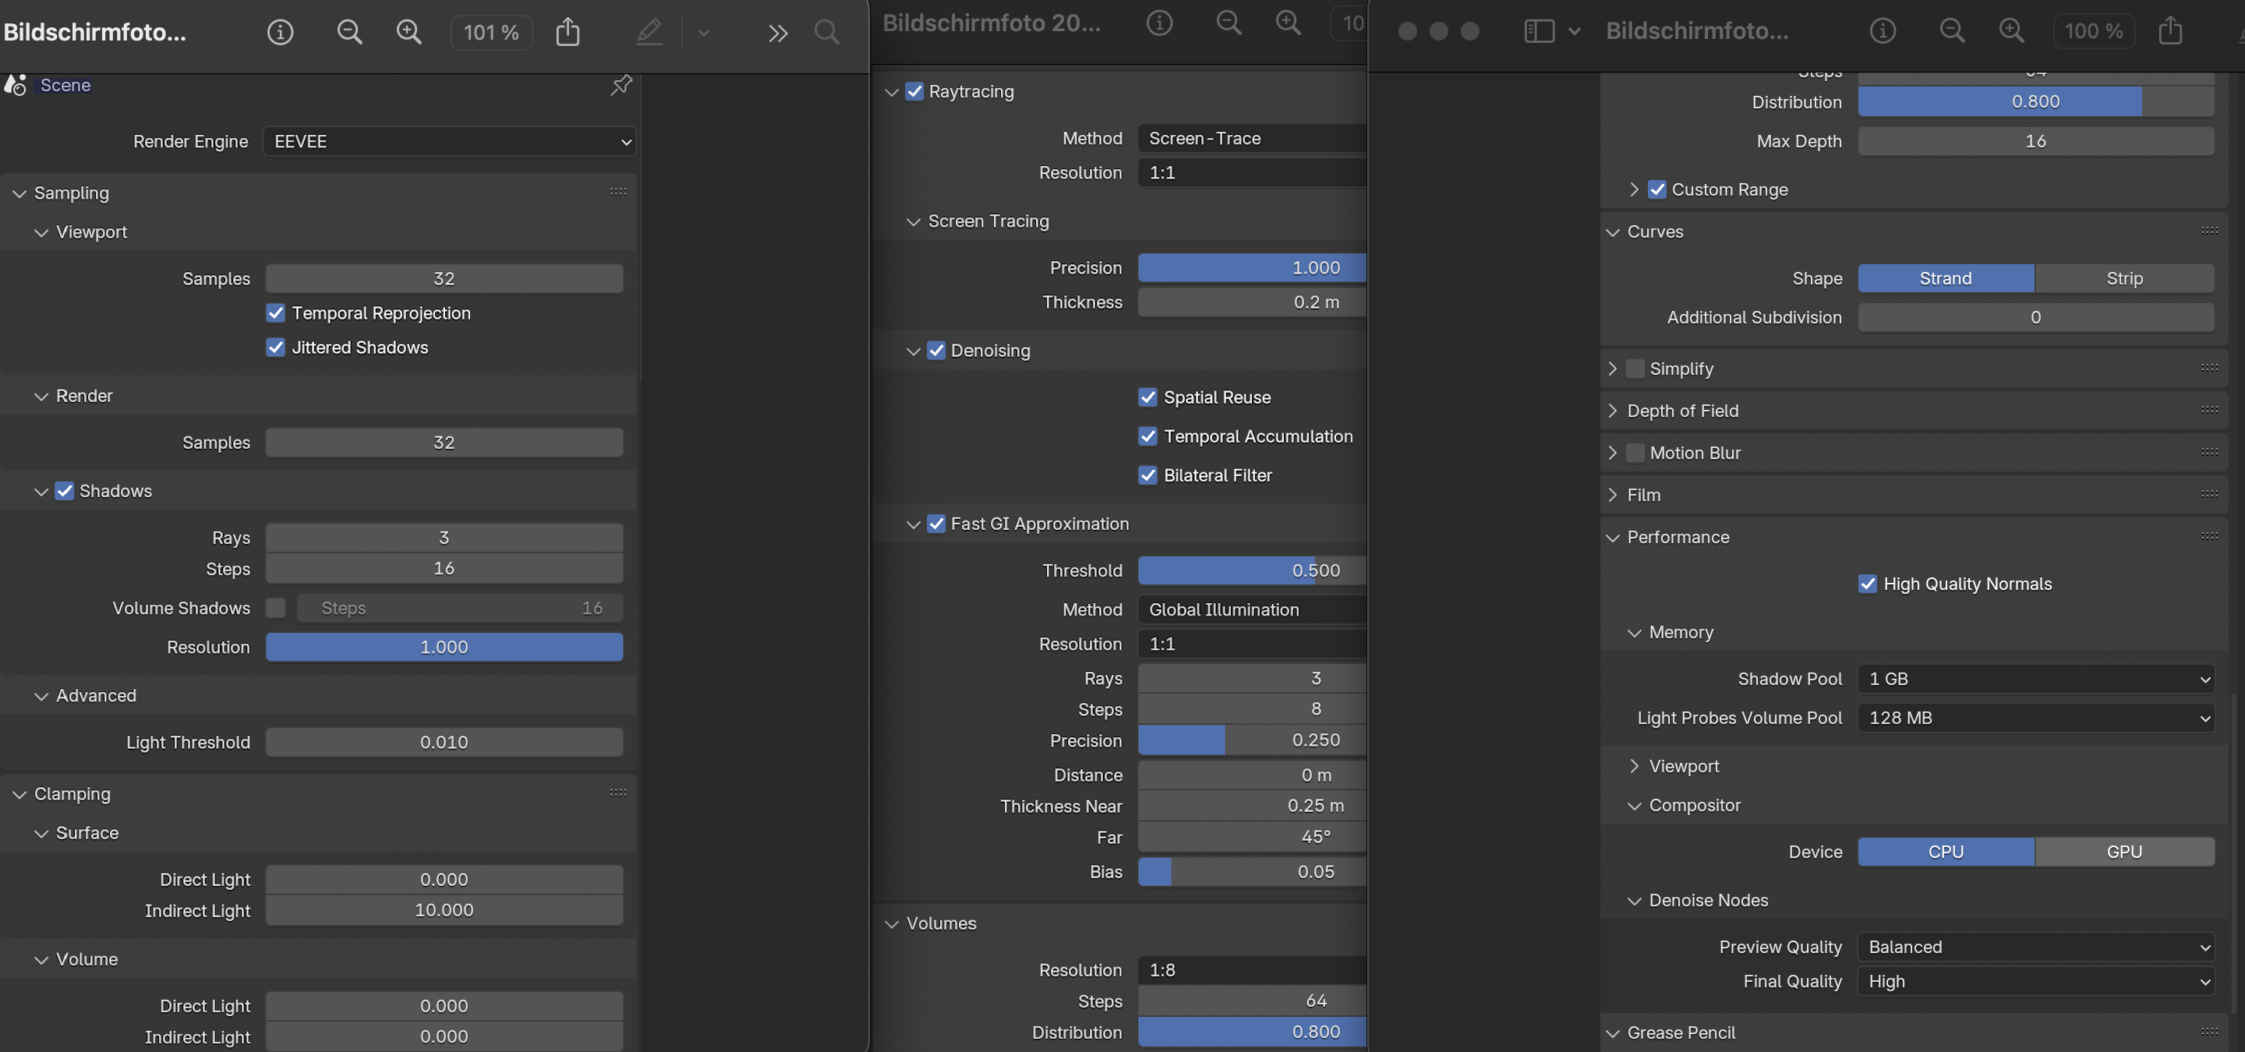Zoom out in the left Preview window
This screenshot has height=1052, width=2245.
pyautogui.click(x=349, y=32)
